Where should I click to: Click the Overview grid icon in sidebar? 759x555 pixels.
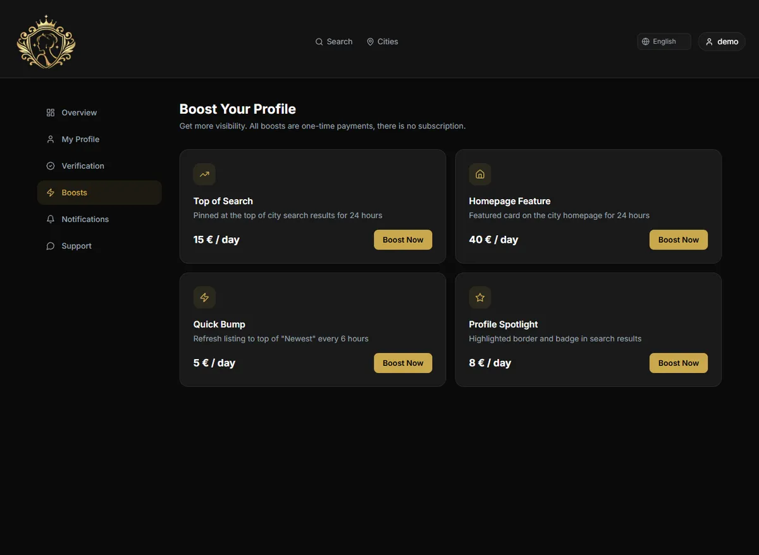[51, 113]
